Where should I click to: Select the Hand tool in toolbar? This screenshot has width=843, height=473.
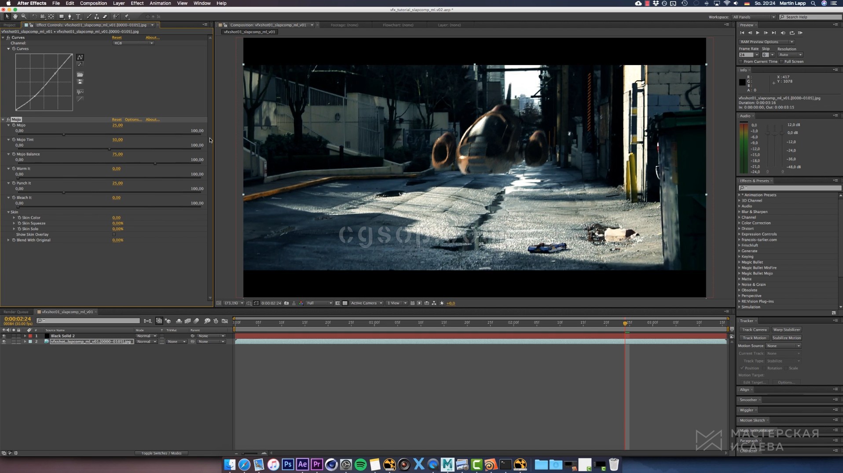pyautogui.click(x=15, y=17)
